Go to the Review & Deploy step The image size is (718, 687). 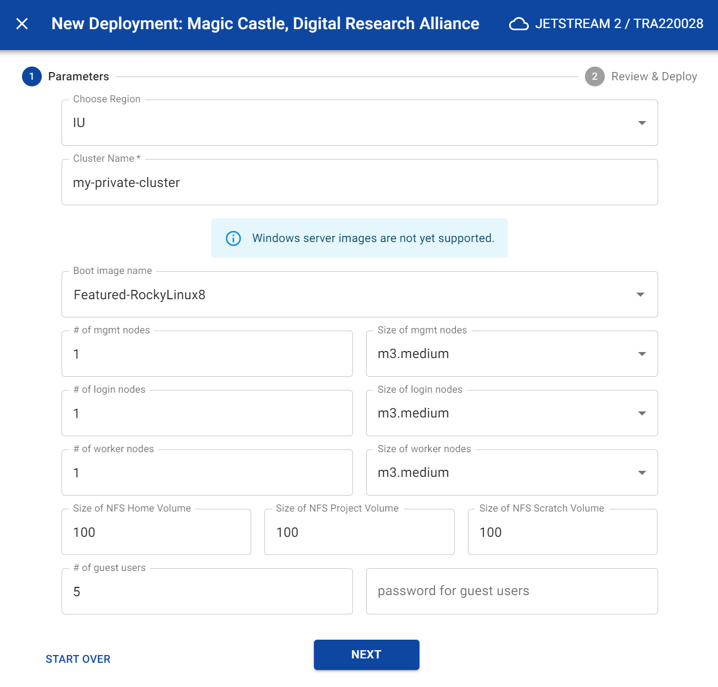tap(641, 76)
